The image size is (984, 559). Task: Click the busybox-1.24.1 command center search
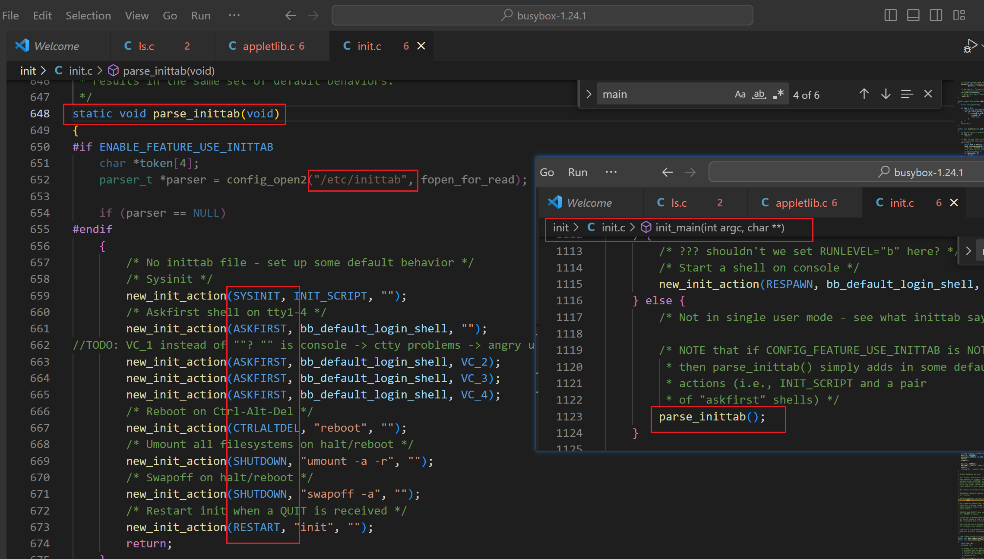[x=542, y=16]
